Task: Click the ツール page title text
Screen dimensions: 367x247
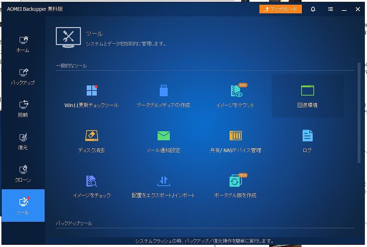Action: [94, 34]
